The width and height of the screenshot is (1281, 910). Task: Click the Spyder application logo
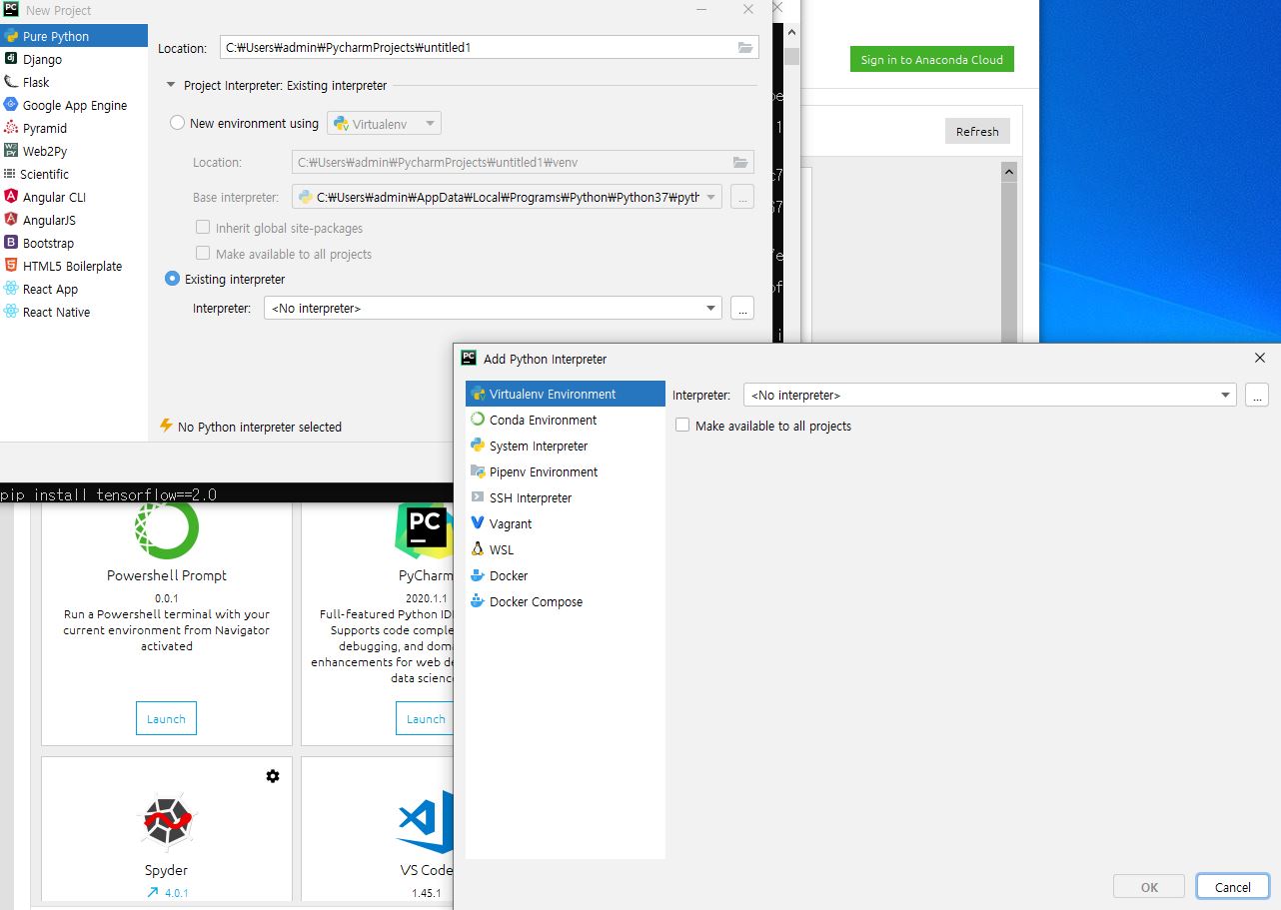(166, 822)
